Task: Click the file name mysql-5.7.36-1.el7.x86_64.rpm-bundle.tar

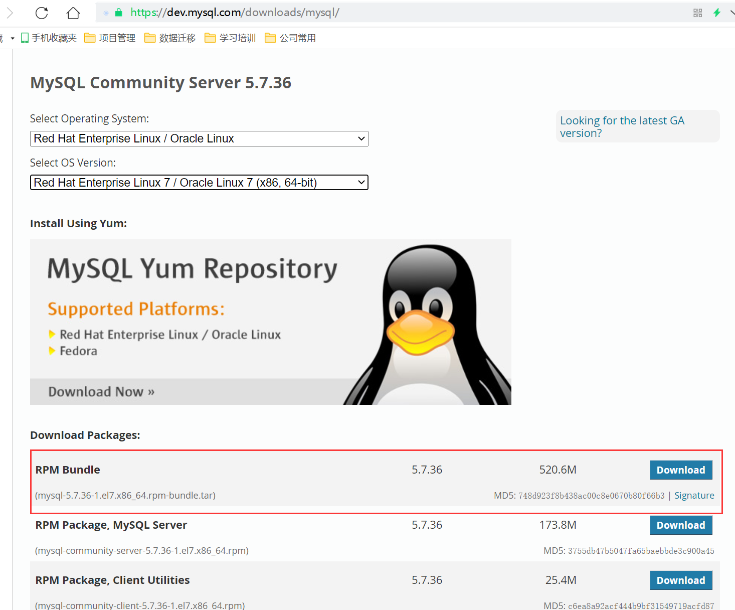Action: click(x=125, y=496)
